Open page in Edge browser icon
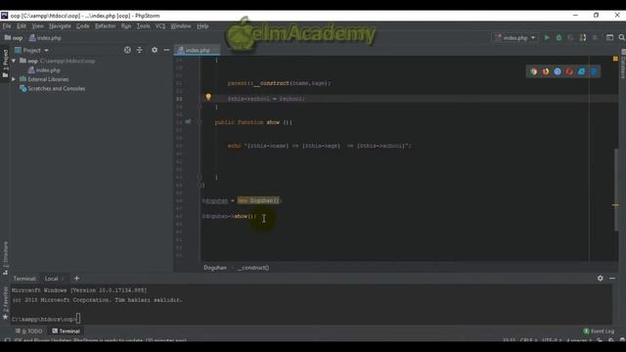626x352 pixels. (x=594, y=71)
